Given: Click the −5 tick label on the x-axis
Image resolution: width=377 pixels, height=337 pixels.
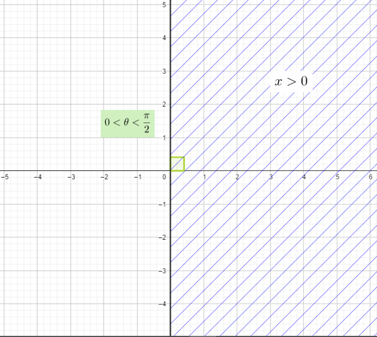Looking at the screenshot, I should click(x=5, y=177).
